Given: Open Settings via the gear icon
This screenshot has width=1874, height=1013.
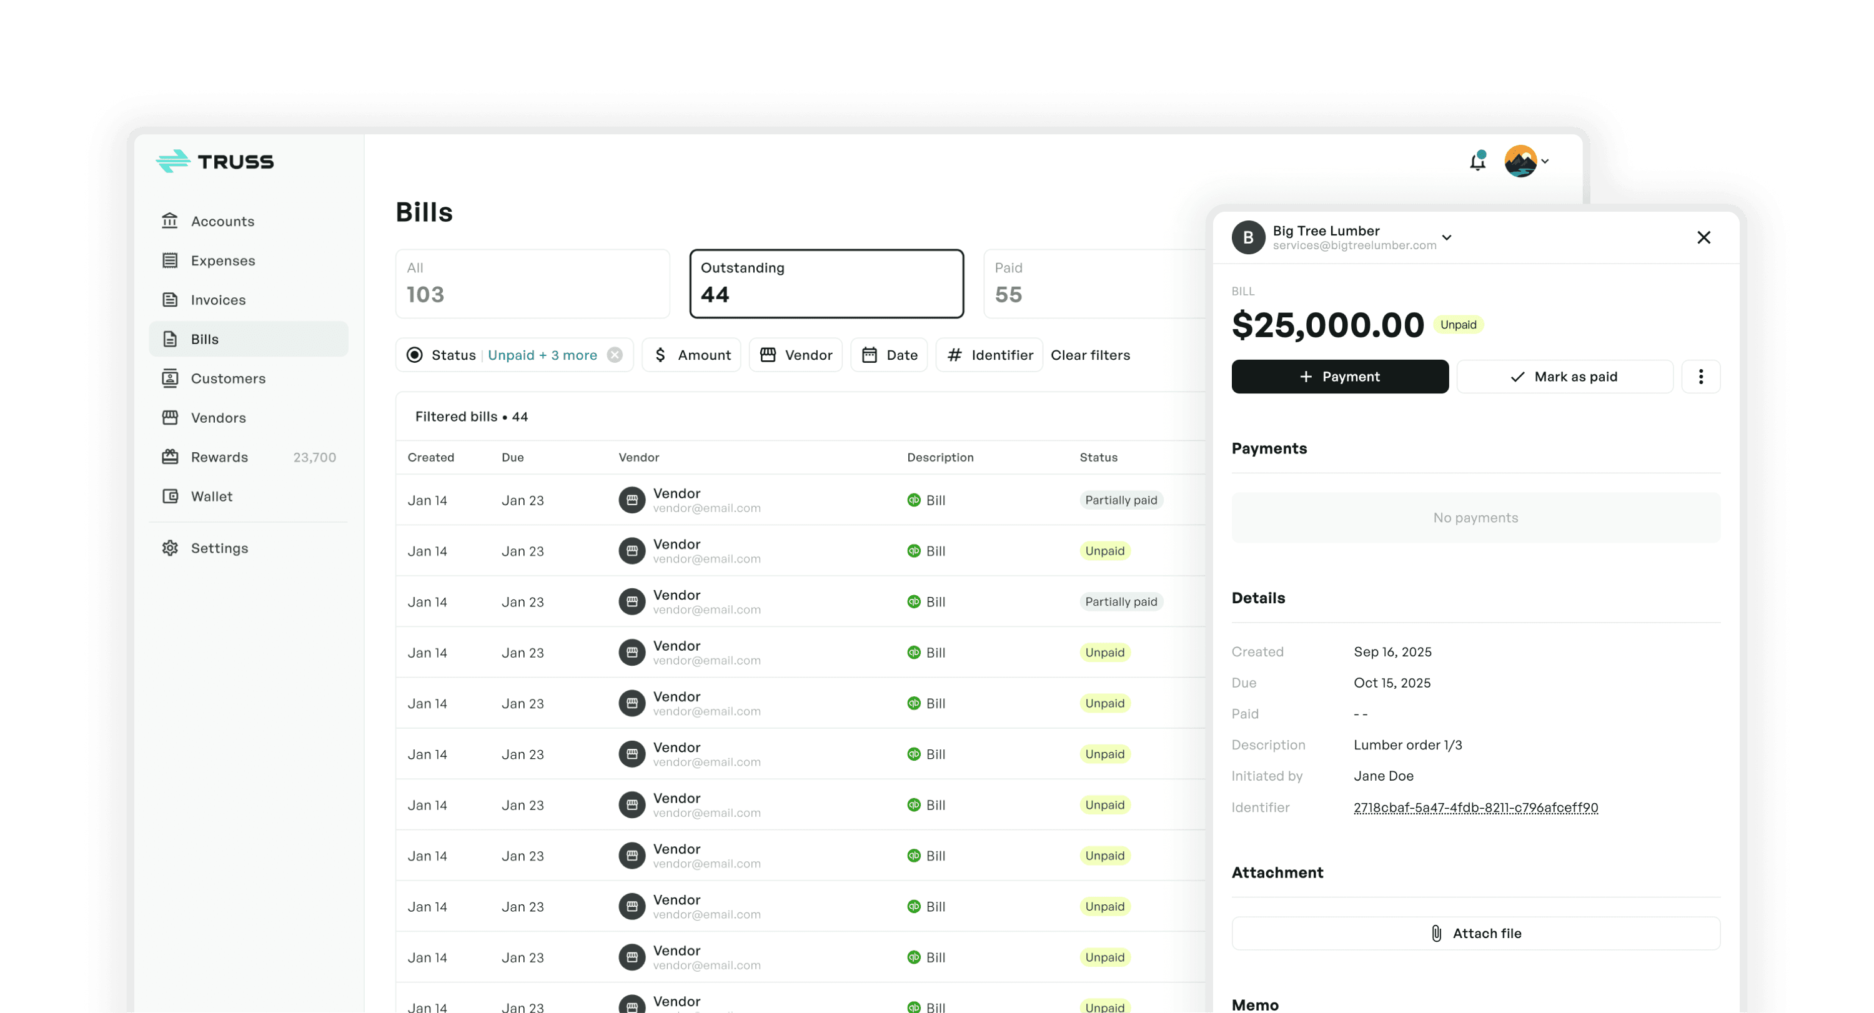Looking at the screenshot, I should point(171,548).
